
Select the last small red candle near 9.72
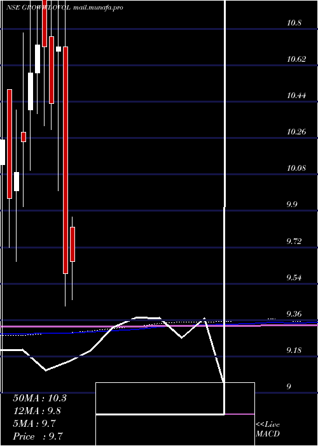pos(73,244)
